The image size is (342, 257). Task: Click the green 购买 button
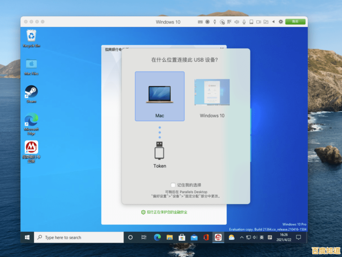tap(295, 22)
